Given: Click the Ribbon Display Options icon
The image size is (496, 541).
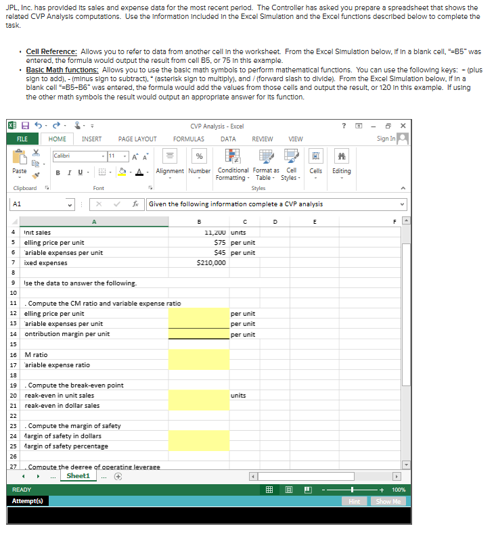Looking at the screenshot, I should click(x=359, y=126).
